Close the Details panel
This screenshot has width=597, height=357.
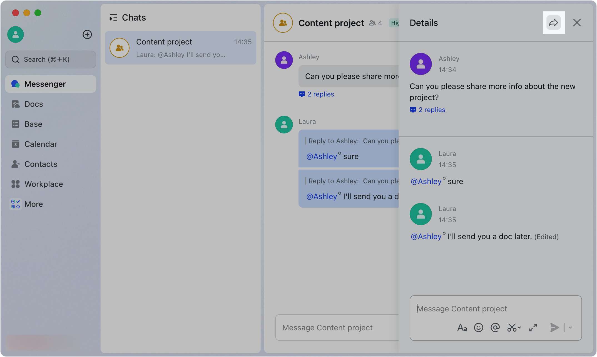click(577, 23)
